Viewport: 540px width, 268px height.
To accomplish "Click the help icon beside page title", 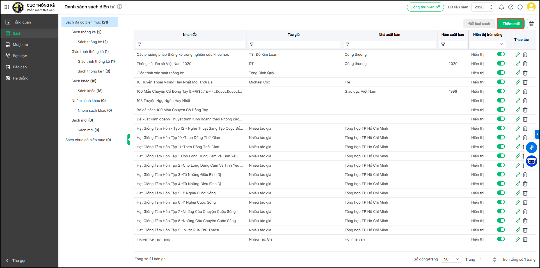I will pyautogui.click(x=120, y=7).
